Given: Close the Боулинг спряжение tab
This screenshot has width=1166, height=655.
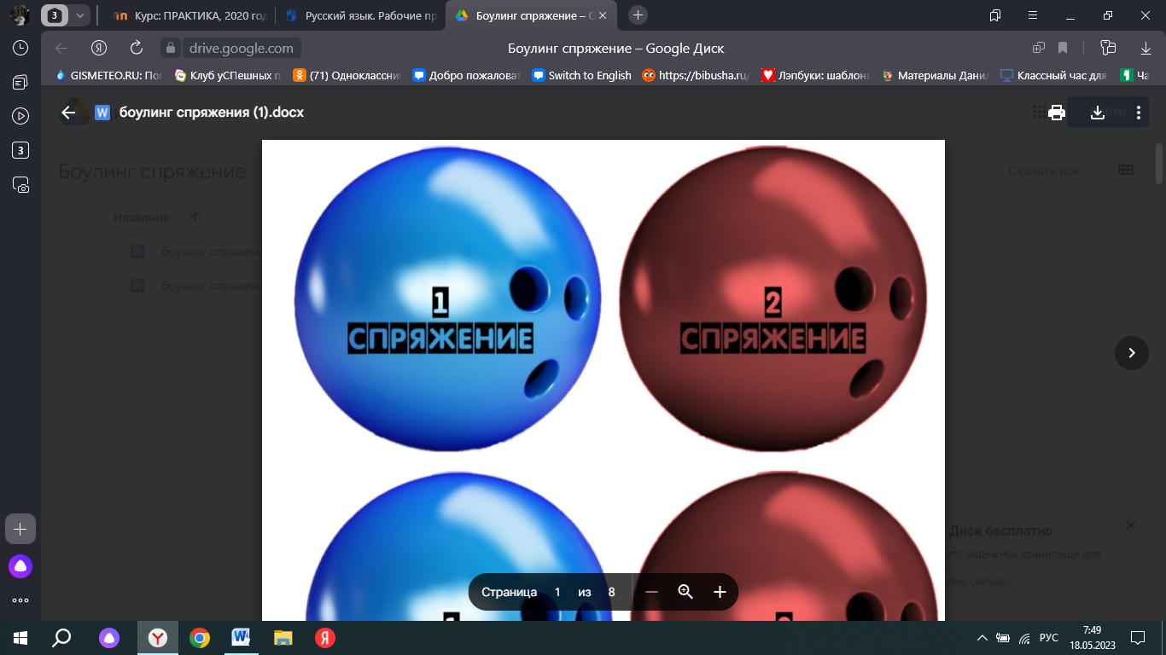Looking at the screenshot, I should (x=603, y=15).
